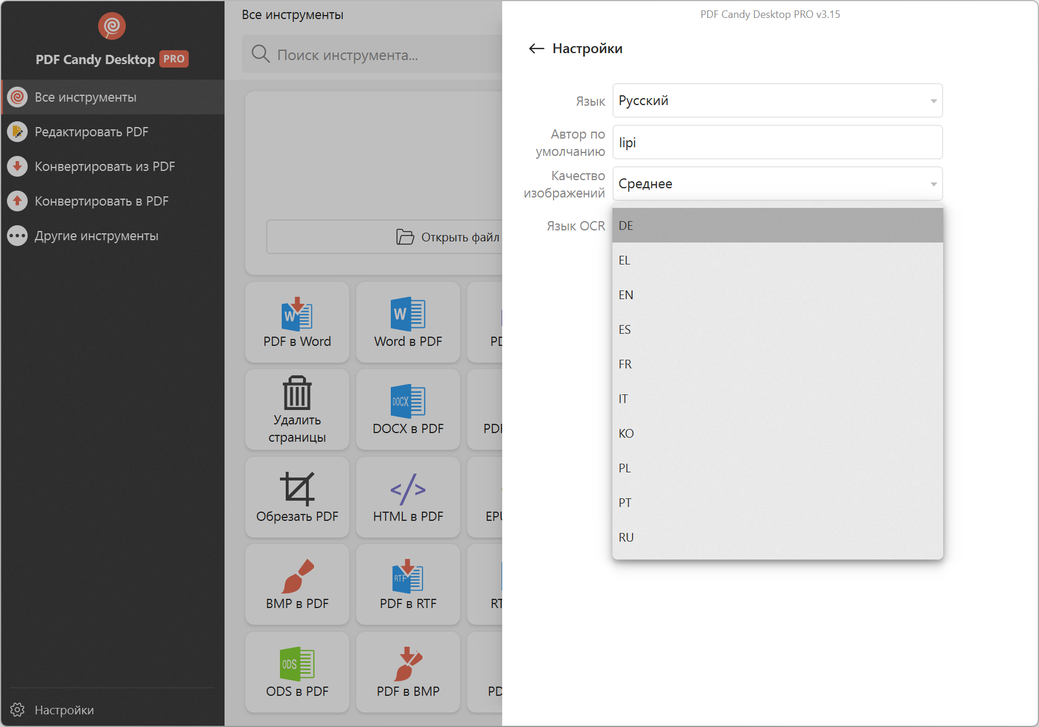Click the PDF Candy swirl logo
Screen dimensions: 1039x727
point(112,26)
